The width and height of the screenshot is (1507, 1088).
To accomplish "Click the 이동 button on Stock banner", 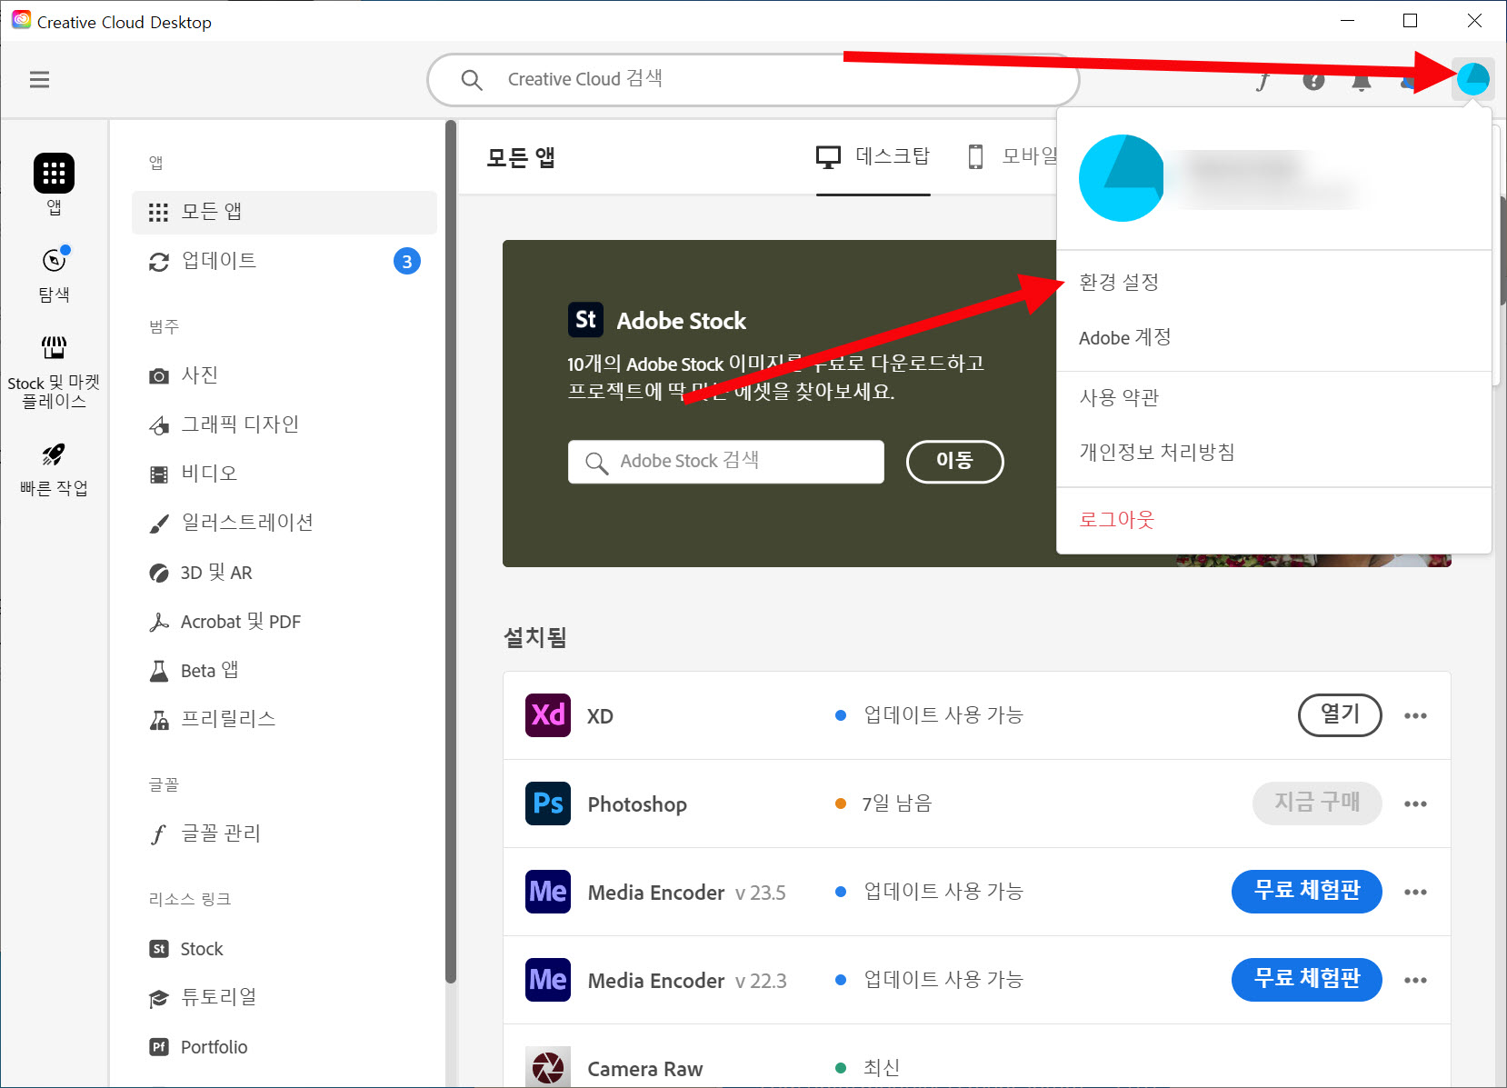I will coord(954,462).
